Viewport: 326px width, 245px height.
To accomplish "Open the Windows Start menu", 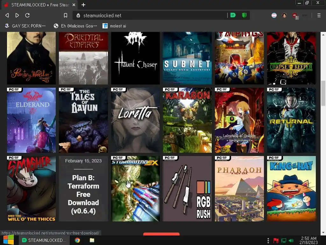I will 8,240.
